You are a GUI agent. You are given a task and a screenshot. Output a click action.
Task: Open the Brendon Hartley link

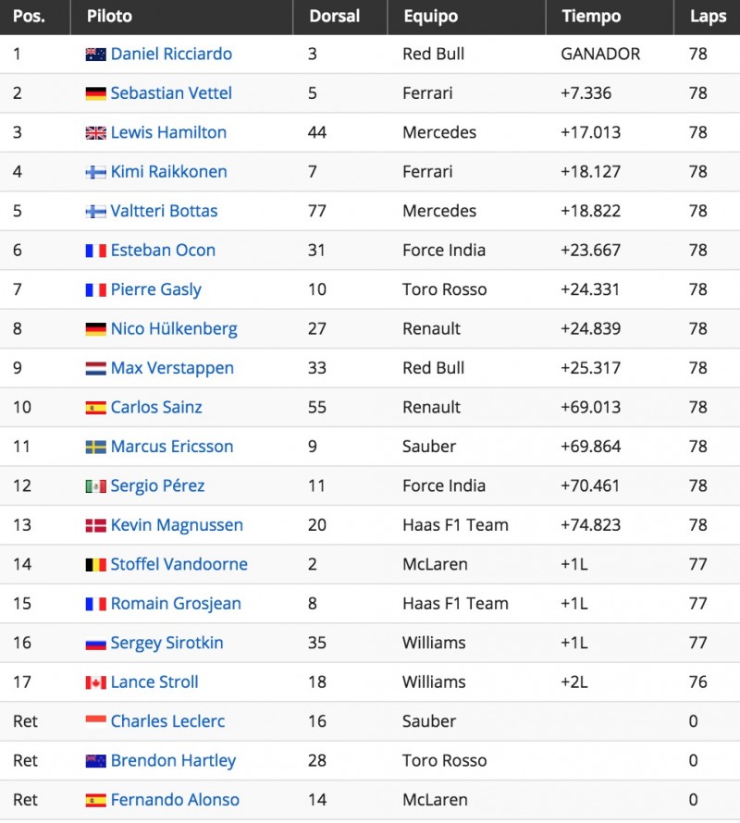pos(173,761)
